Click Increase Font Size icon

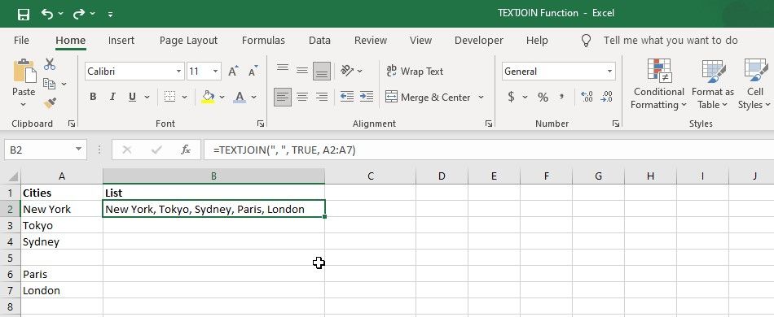(234, 72)
